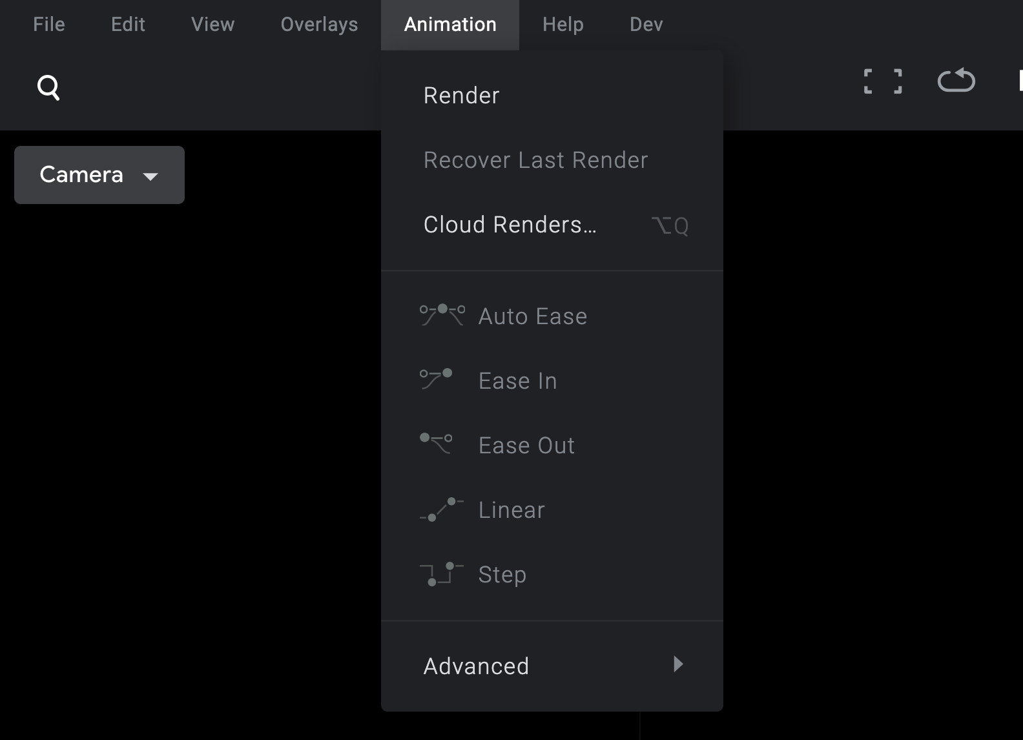The height and width of the screenshot is (740, 1023).
Task: Click the loop arrow icon in toolbar
Action: (956, 81)
